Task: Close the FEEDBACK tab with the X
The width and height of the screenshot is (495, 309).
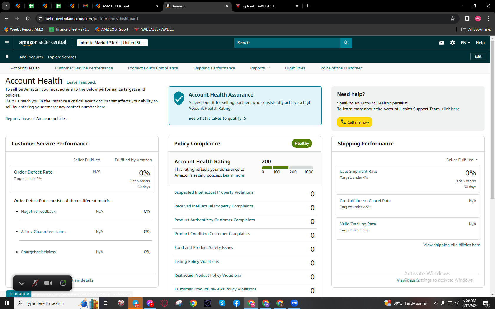Action: click(x=28, y=294)
